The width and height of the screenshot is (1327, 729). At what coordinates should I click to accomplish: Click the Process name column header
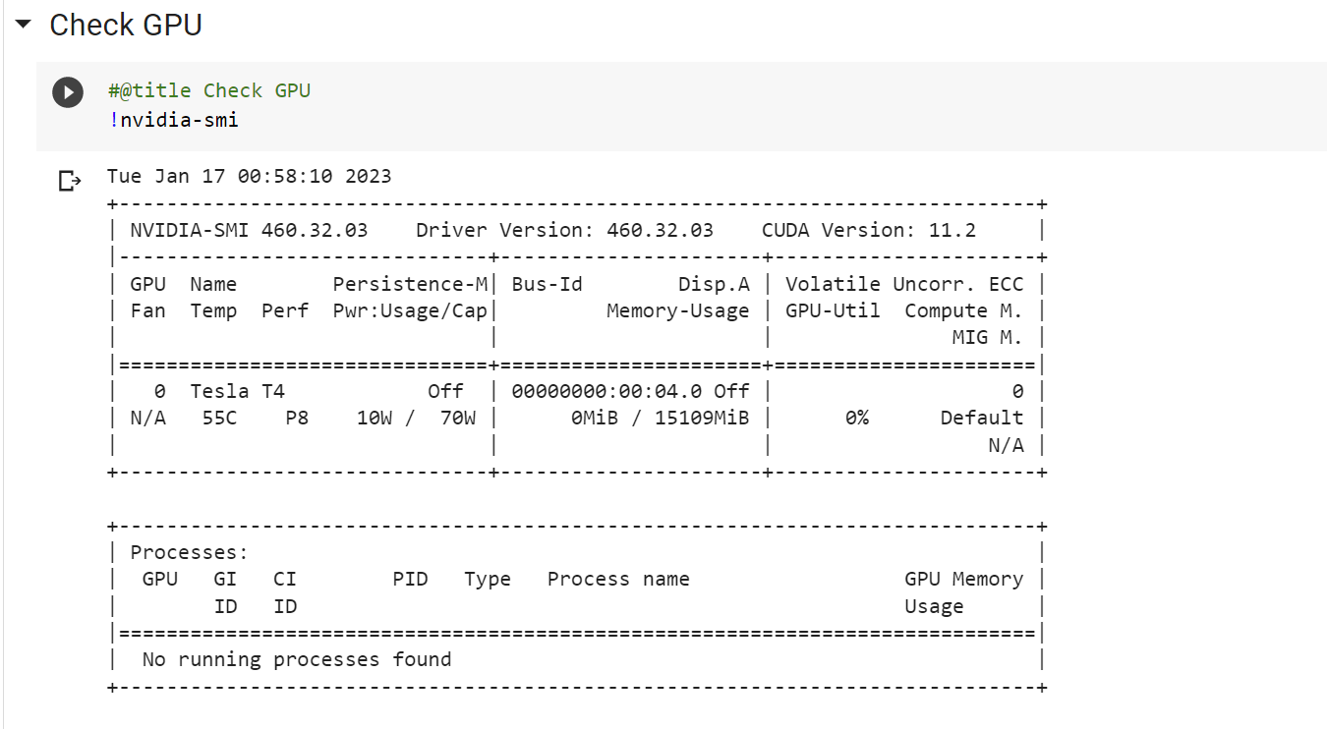[618, 579]
